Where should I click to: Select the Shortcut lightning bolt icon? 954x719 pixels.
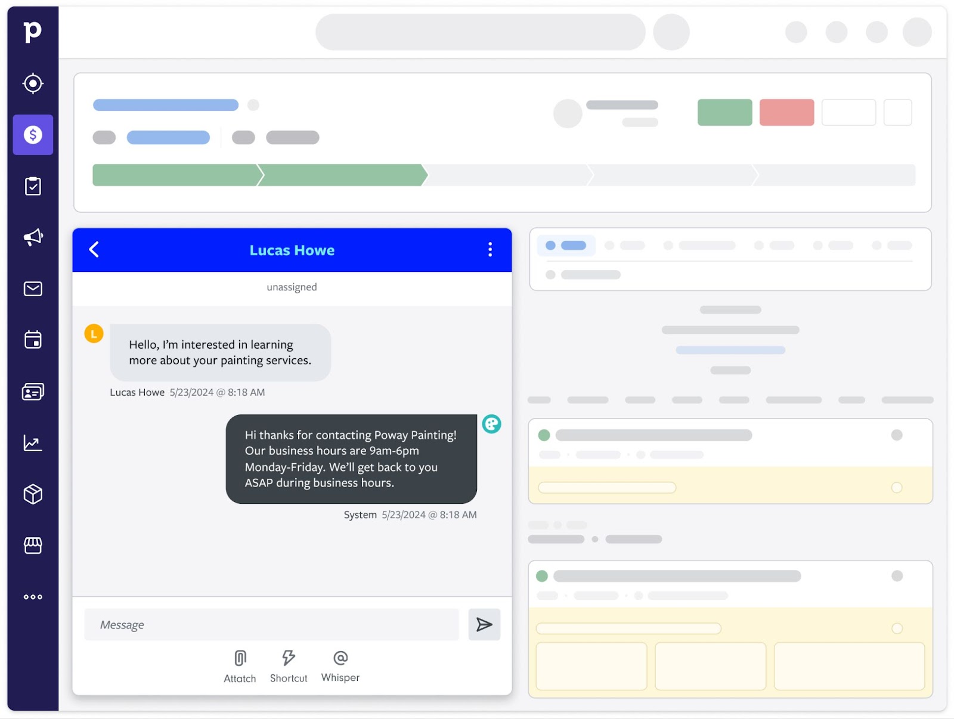(289, 658)
